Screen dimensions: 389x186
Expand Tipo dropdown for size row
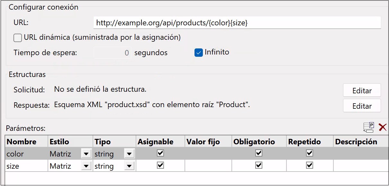coord(129,166)
